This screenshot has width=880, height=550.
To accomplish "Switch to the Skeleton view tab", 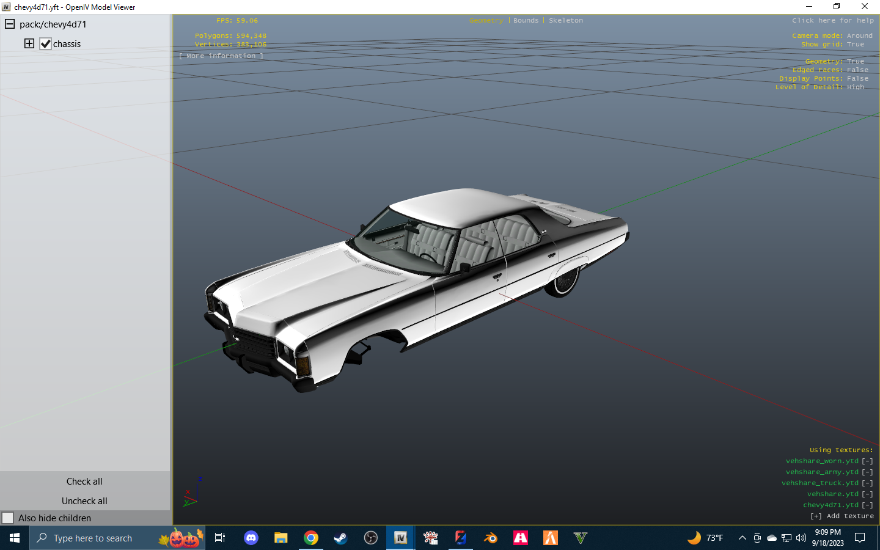I will 565,21.
